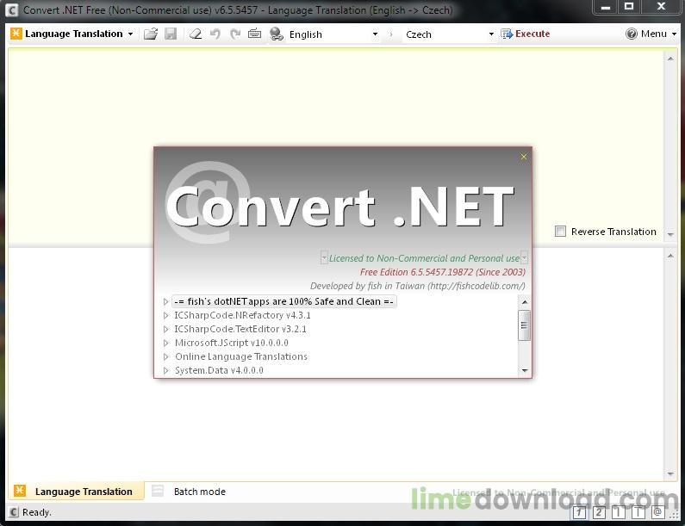Open the Czech target language dropdown
This screenshot has width=685, height=526.
tap(449, 34)
